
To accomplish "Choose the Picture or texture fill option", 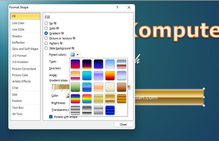I will pyautogui.click(x=46, y=38).
